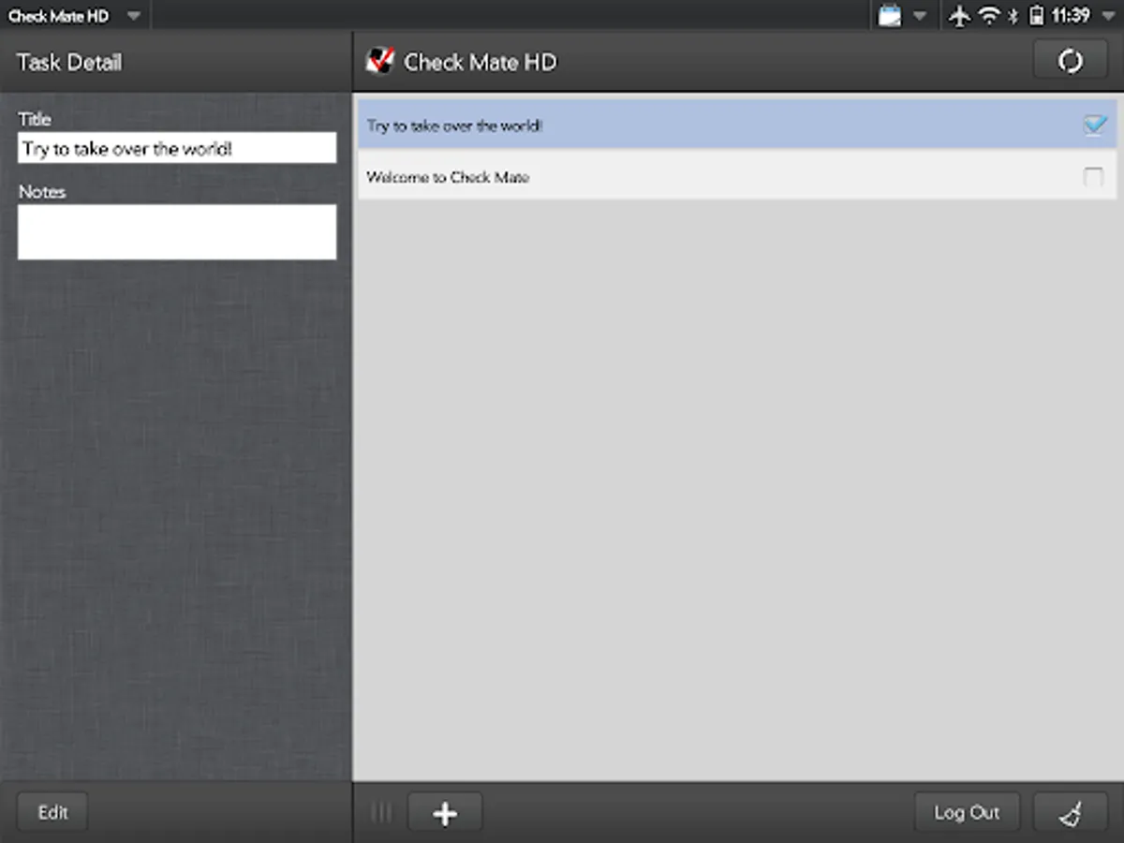Screen dimensions: 1124x843
Task: Select the 'Welcome to Check Mate' task row
Action: coord(737,176)
